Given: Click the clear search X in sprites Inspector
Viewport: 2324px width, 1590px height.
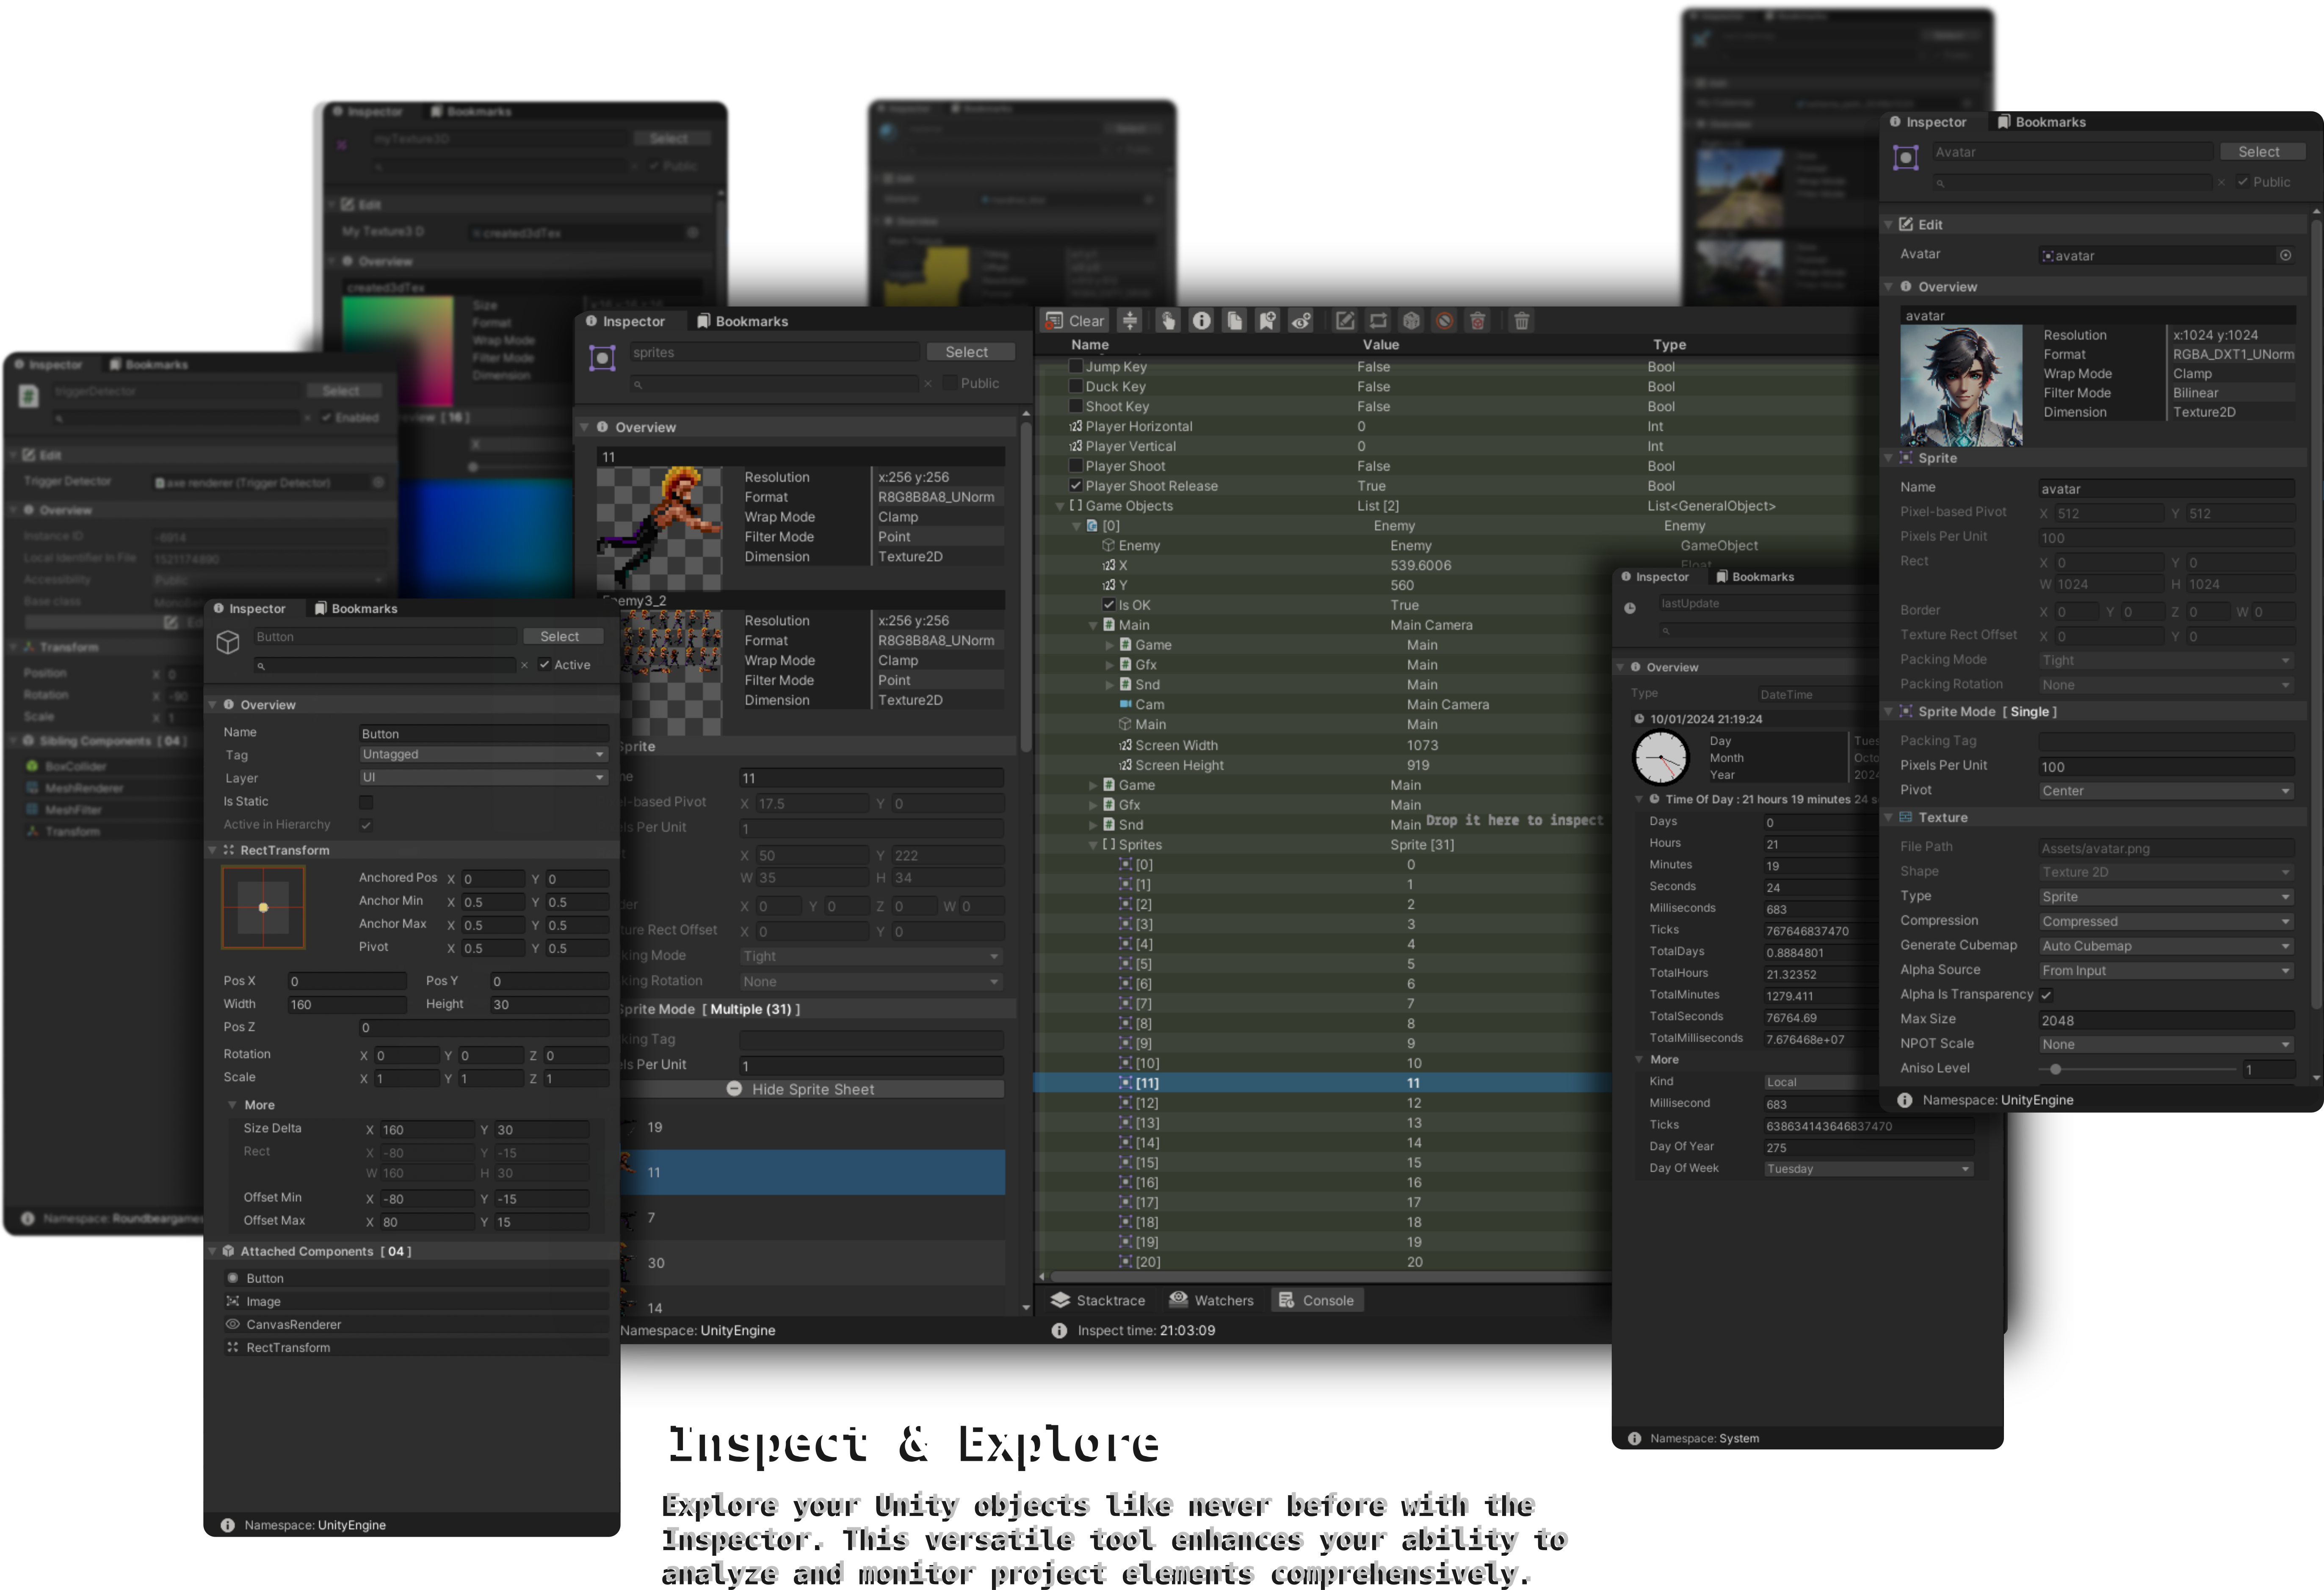Looking at the screenshot, I should (928, 384).
